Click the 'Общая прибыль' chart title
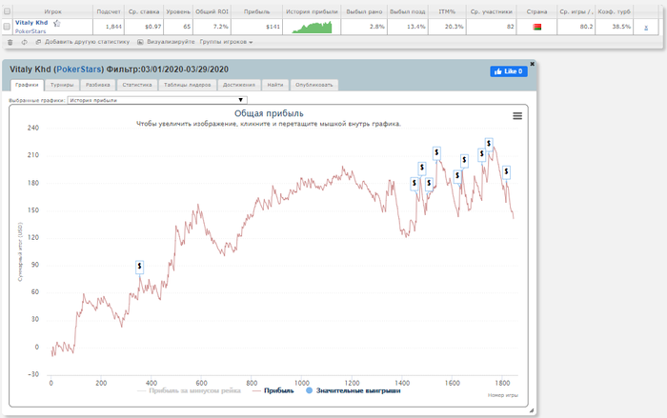667x418 pixels. pos(269,113)
